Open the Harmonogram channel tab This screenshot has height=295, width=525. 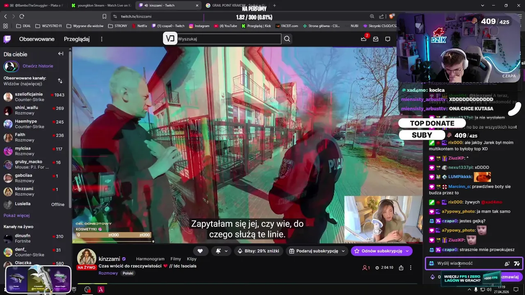click(150, 259)
